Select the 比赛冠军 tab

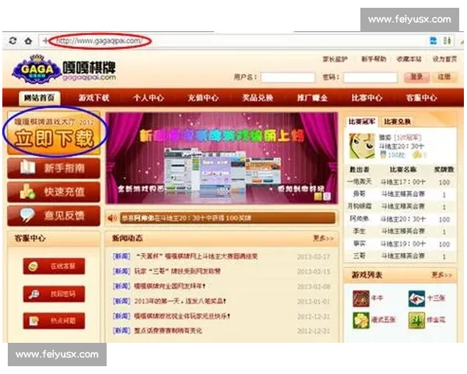(362, 122)
